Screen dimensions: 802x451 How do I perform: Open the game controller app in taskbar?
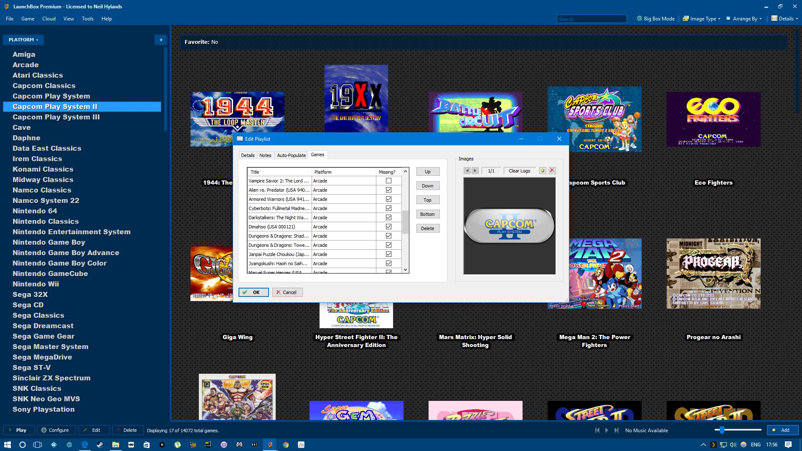pos(239,445)
